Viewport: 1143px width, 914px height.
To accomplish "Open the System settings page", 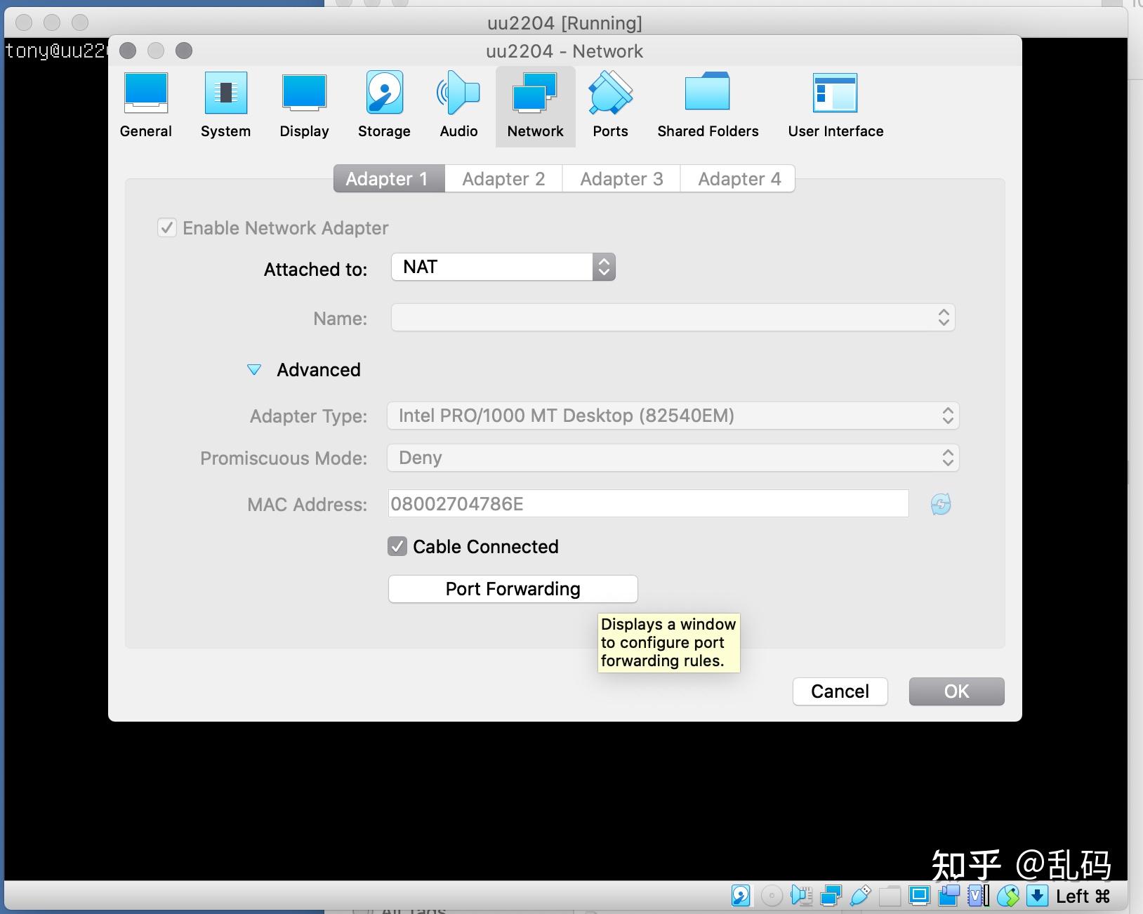I will [226, 104].
